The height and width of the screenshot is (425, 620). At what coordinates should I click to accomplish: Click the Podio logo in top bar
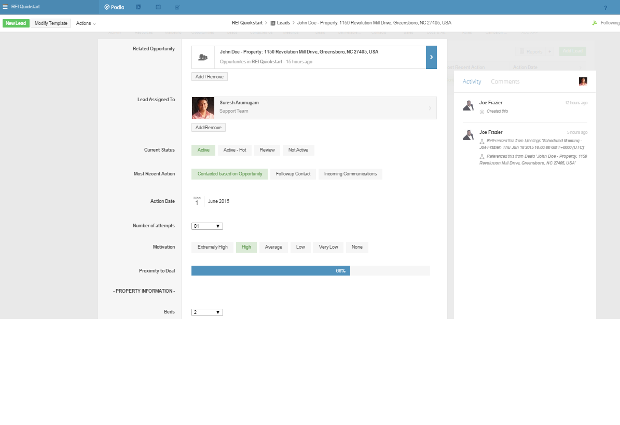click(114, 7)
